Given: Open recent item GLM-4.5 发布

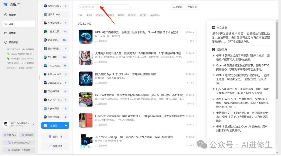Looking at the screenshot, I should click(20, 63).
